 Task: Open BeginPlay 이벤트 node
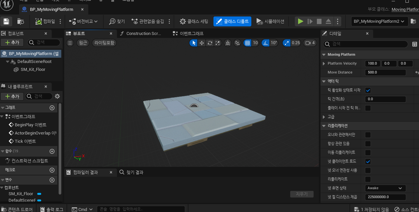pyautogui.click(x=27, y=125)
